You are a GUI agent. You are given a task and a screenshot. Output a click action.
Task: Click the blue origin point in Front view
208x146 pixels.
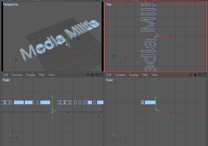click(155, 112)
